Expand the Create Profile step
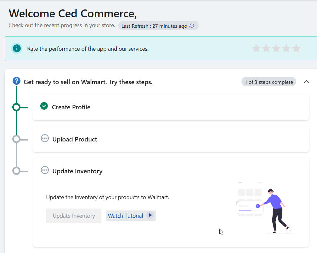The image size is (317, 253). point(171,107)
